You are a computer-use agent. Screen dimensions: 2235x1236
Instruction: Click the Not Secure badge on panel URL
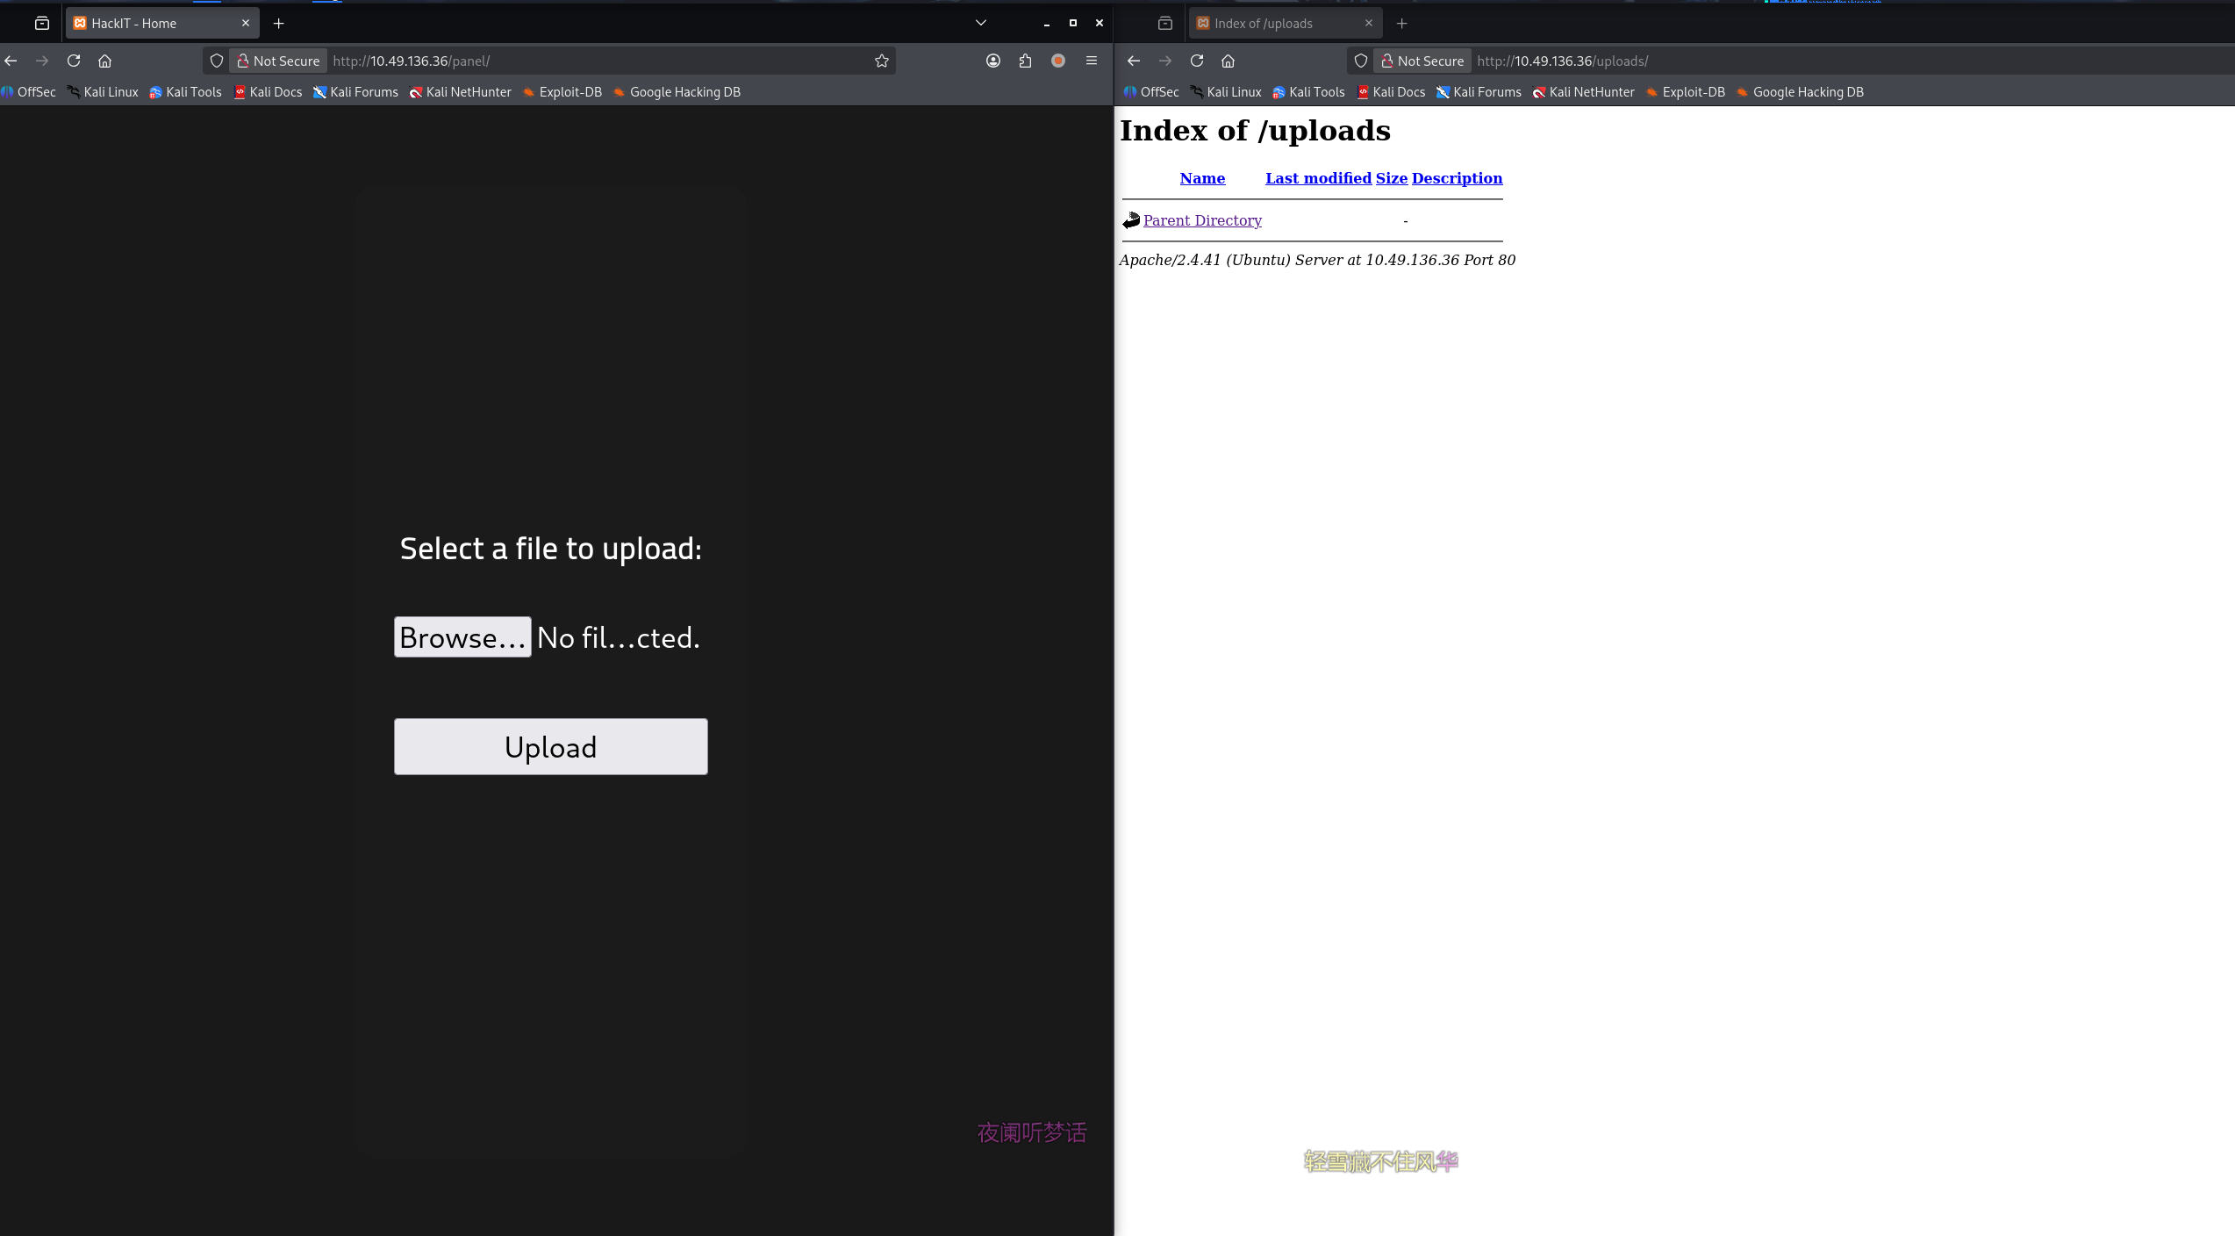click(x=278, y=61)
